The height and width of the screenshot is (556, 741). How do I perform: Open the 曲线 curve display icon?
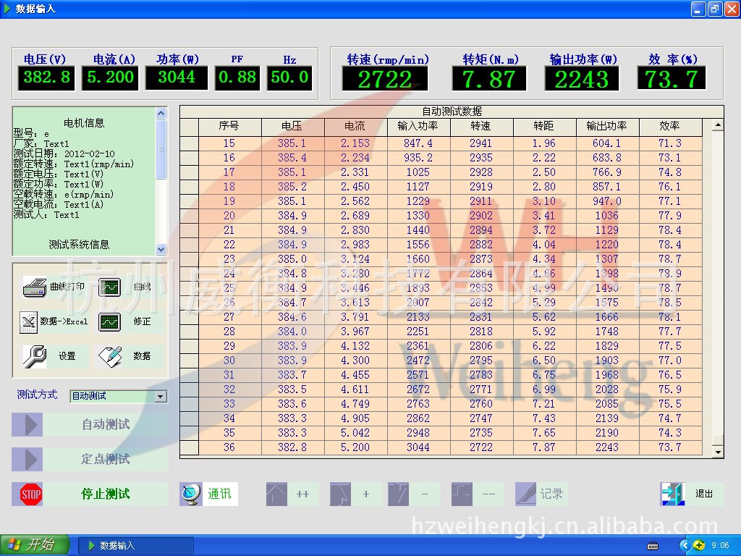click(110, 287)
